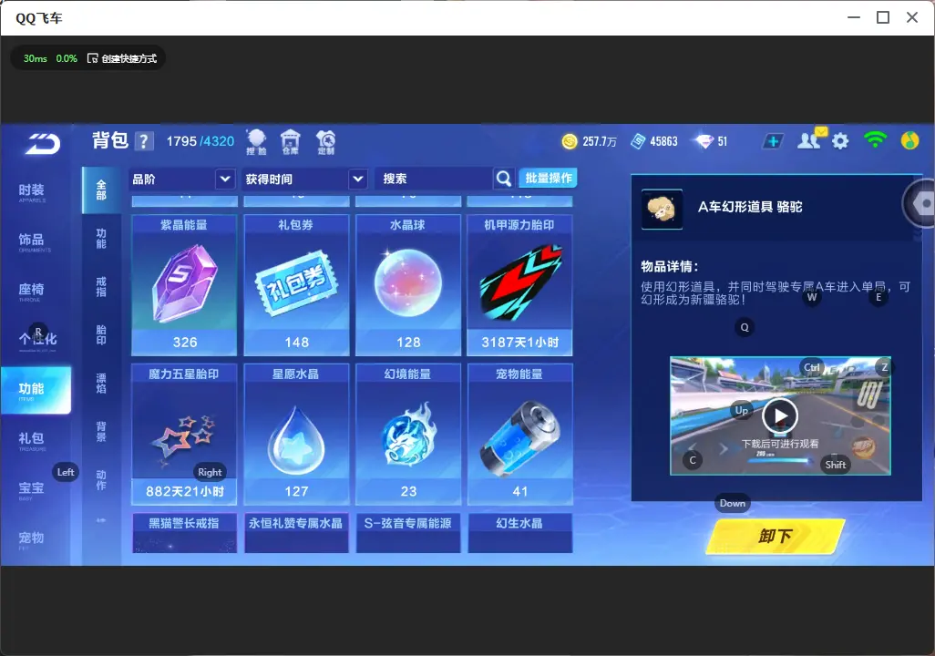Click the video download progress bar
This screenshot has height=656, width=935.
pos(780,460)
